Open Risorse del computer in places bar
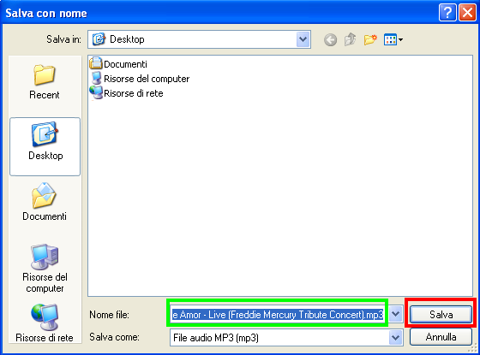 [45, 269]
